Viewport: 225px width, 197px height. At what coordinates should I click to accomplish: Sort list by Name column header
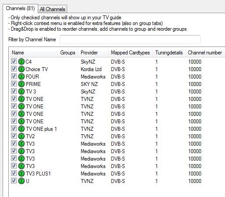pos(33,53)
